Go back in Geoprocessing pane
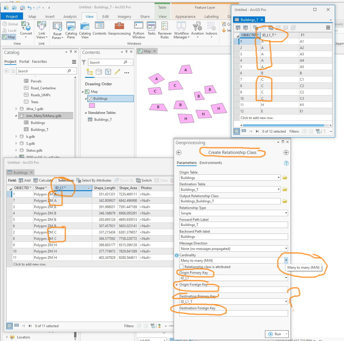The image size is (344, 341). click(x=179, y=152)
